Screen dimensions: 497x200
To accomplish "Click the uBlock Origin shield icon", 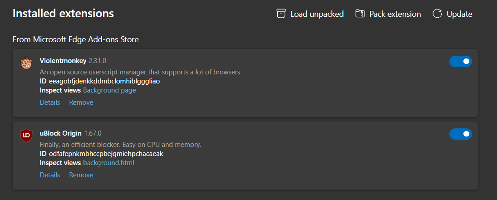I will pyautogui.click(x=26, y=136).
